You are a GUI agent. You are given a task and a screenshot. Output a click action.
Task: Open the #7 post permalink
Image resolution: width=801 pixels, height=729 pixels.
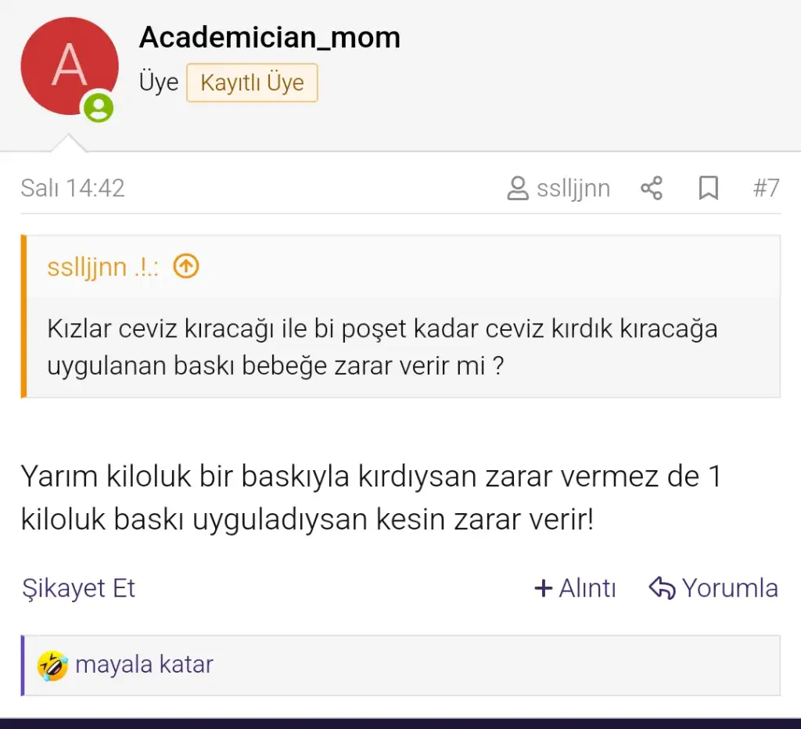click(766, 189)
